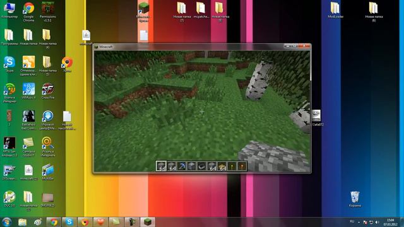Open the Battlefield Bad Company shortcut

(28, 120)
